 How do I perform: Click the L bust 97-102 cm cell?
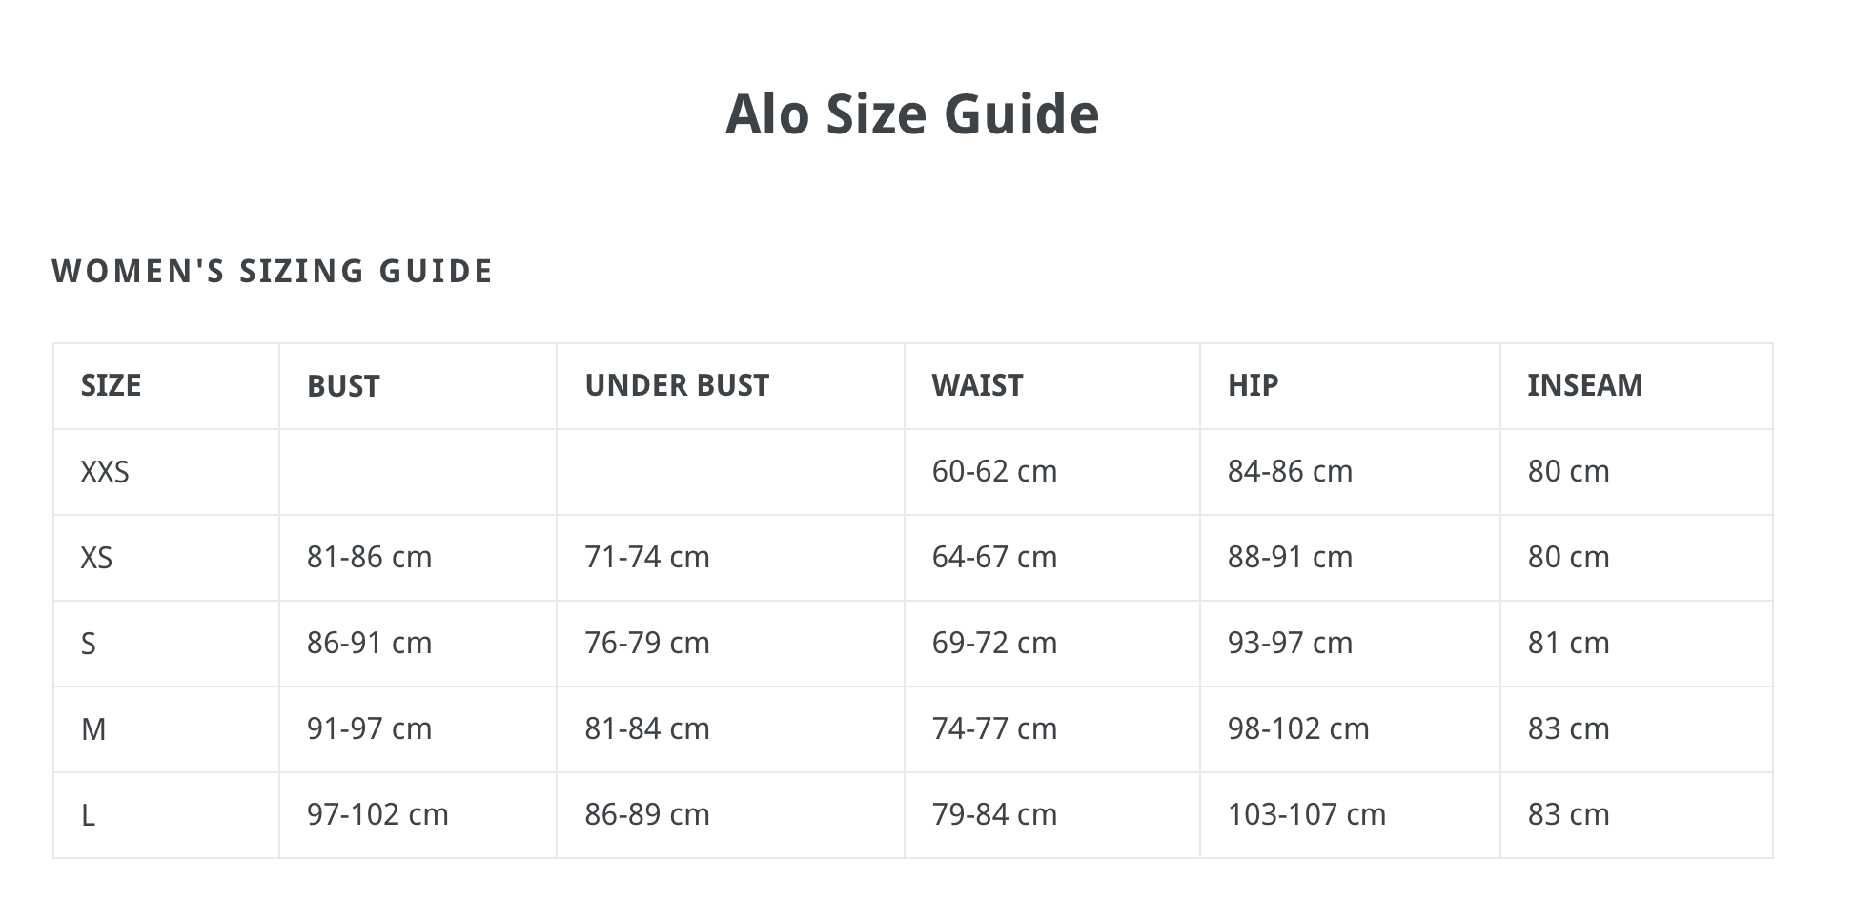(377, 814)
